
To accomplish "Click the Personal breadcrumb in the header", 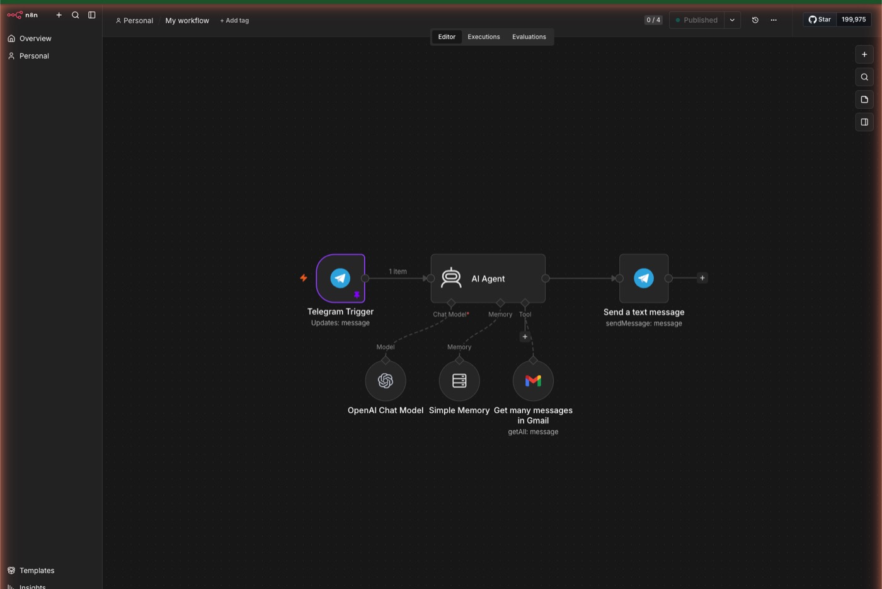I will [x=134, y=21].
